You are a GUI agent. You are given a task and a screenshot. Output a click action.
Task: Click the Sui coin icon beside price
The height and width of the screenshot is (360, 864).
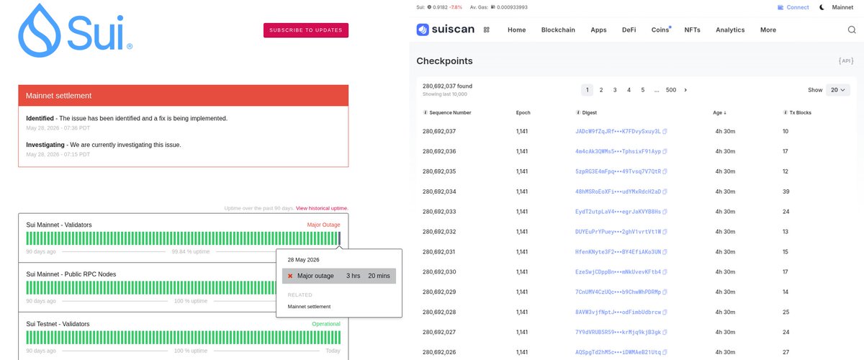tap(430, 7)
